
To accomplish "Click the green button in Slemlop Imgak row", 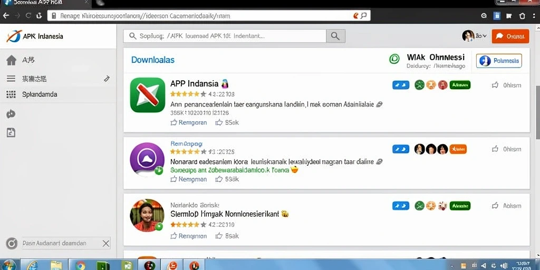I will [x=460, y=206].
